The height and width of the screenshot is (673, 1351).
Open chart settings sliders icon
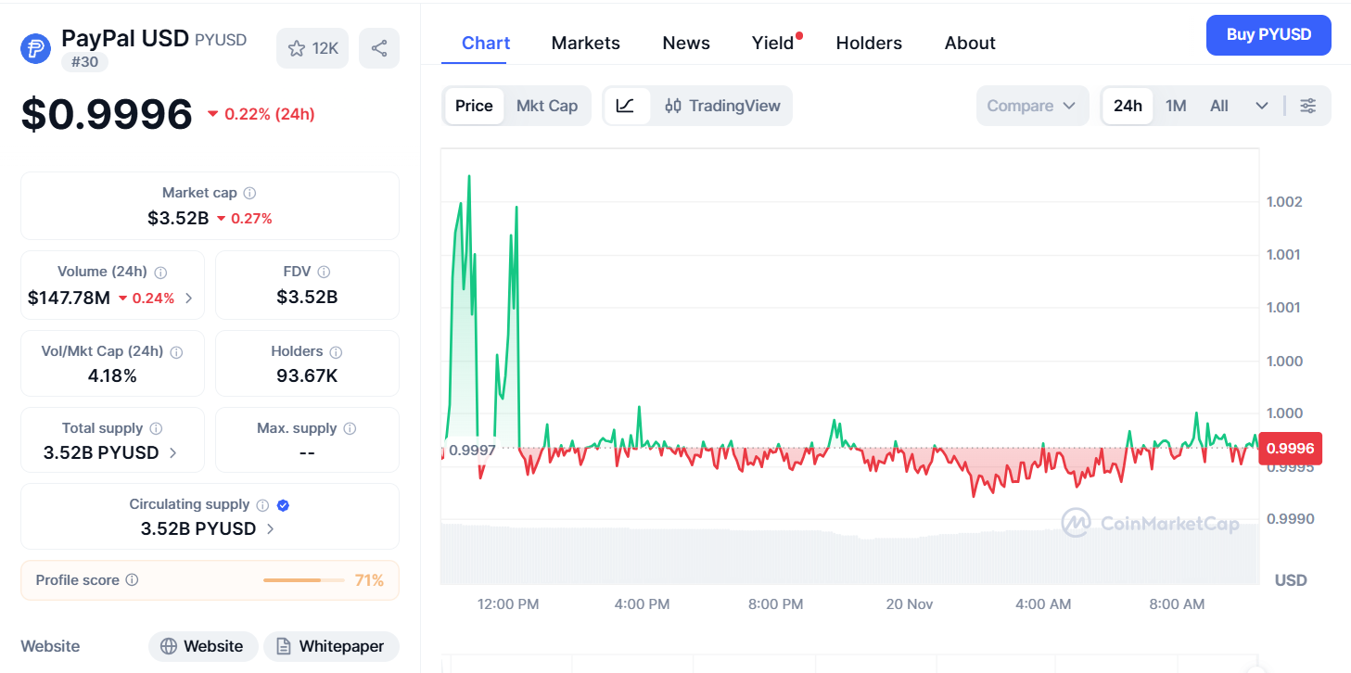[1307, 106]
